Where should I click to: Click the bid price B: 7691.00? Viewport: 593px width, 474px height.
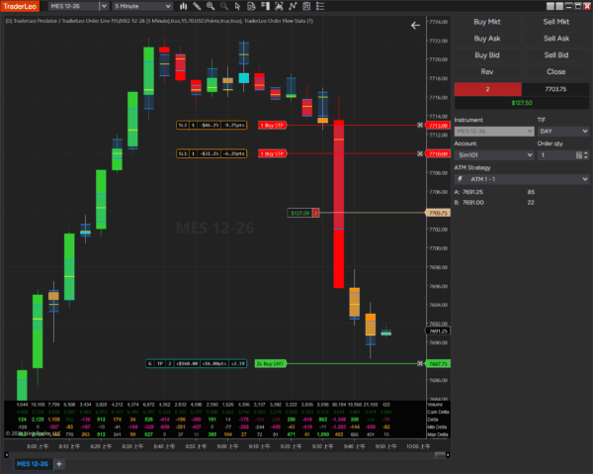(x=468, y=203)
